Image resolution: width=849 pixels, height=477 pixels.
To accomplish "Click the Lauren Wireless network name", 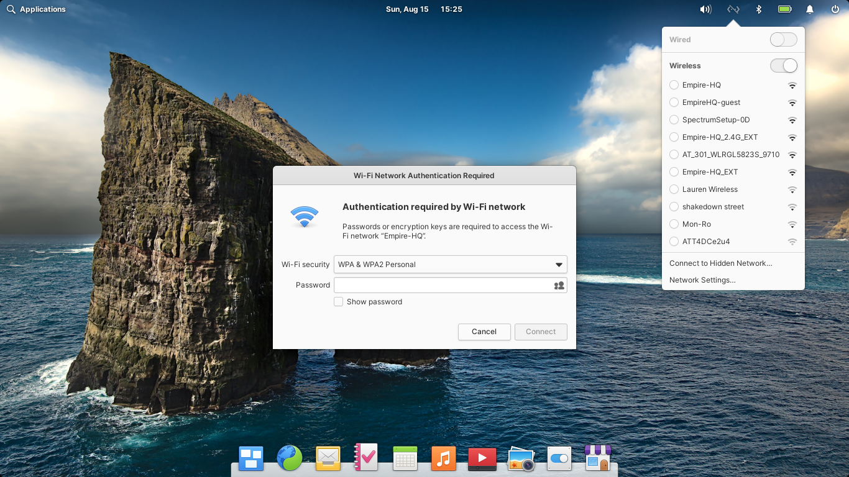I will coord(710,189).
